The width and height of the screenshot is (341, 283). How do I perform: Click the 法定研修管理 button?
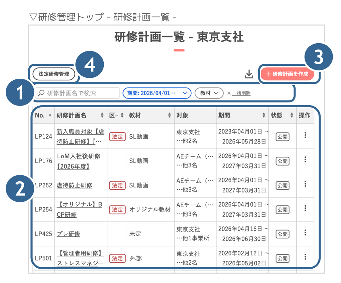54,74
